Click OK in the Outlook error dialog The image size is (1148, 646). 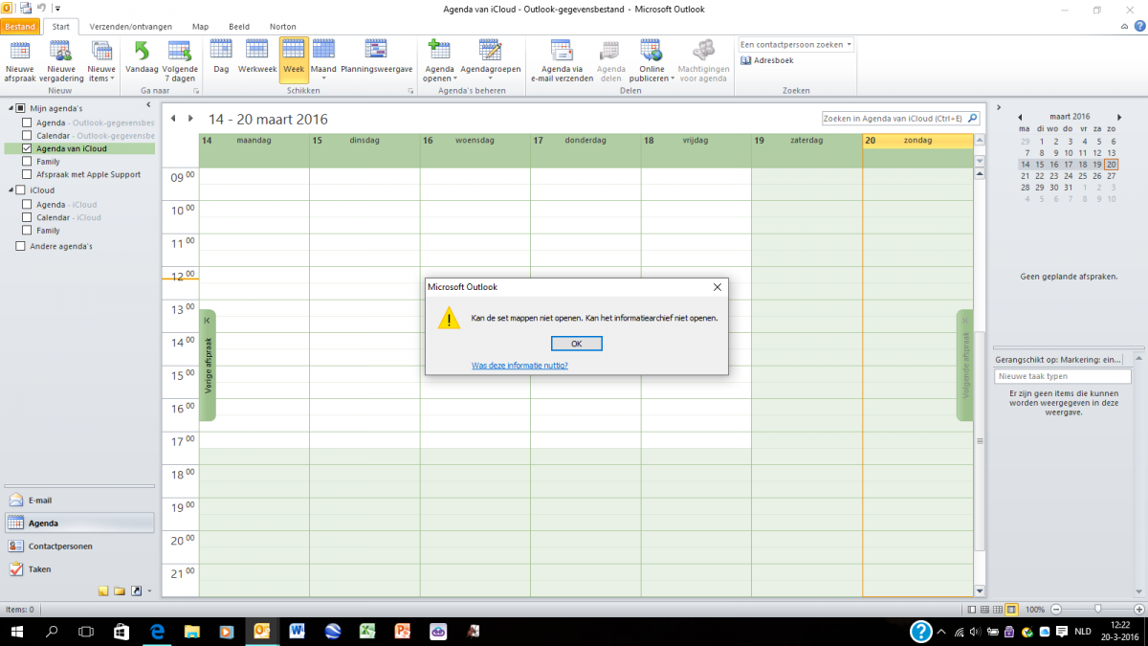576,344
